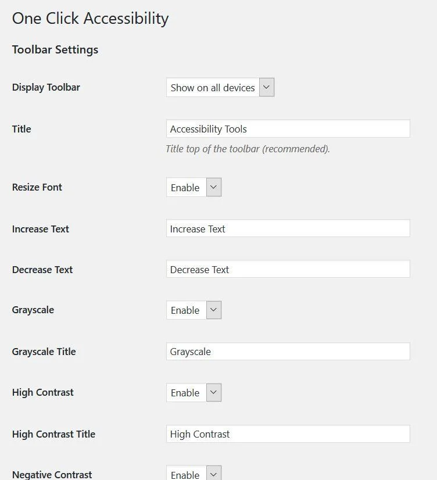Click the Increase Text input field
437x480 pixels.
point(288,229)
